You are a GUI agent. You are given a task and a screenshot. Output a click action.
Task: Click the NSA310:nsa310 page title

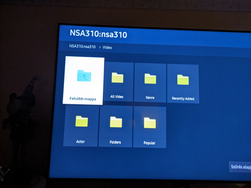pos(99,34)
